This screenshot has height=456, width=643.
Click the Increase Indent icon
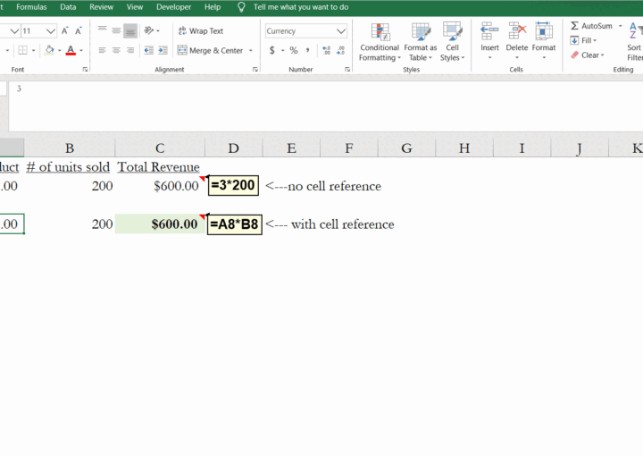point(164,51)
